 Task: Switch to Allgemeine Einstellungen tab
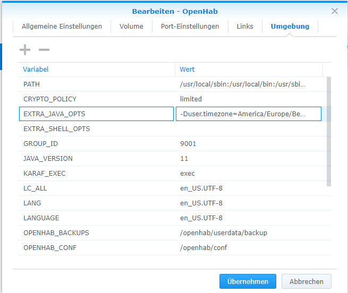[62, 27]
